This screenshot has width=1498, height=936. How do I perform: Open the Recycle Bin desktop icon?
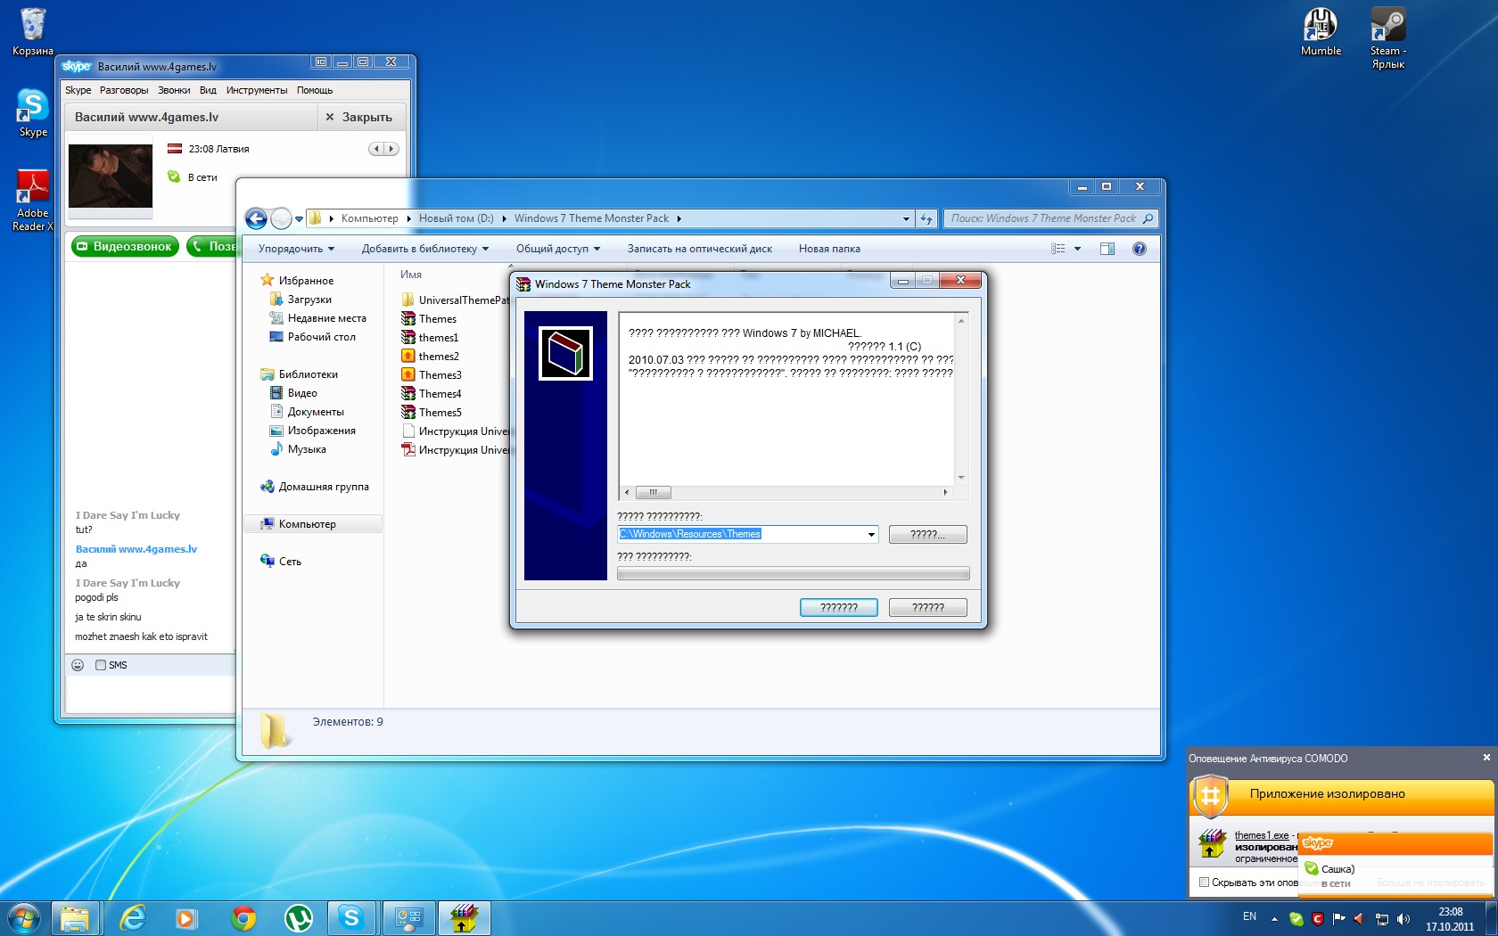[33, 32]
